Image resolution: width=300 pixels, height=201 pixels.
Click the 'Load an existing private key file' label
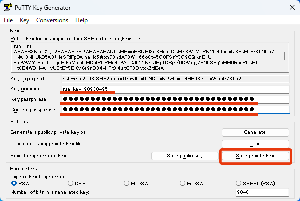click(x=46, y=144)
